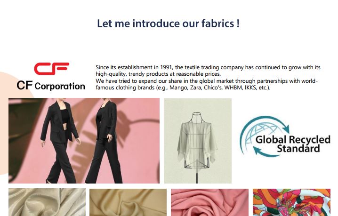
Task: Open the cream satin fabric swatch
Action: [x=47, y=202]
